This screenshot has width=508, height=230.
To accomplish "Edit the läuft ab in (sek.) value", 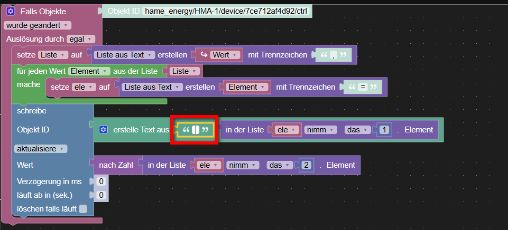I will [101, 195].
